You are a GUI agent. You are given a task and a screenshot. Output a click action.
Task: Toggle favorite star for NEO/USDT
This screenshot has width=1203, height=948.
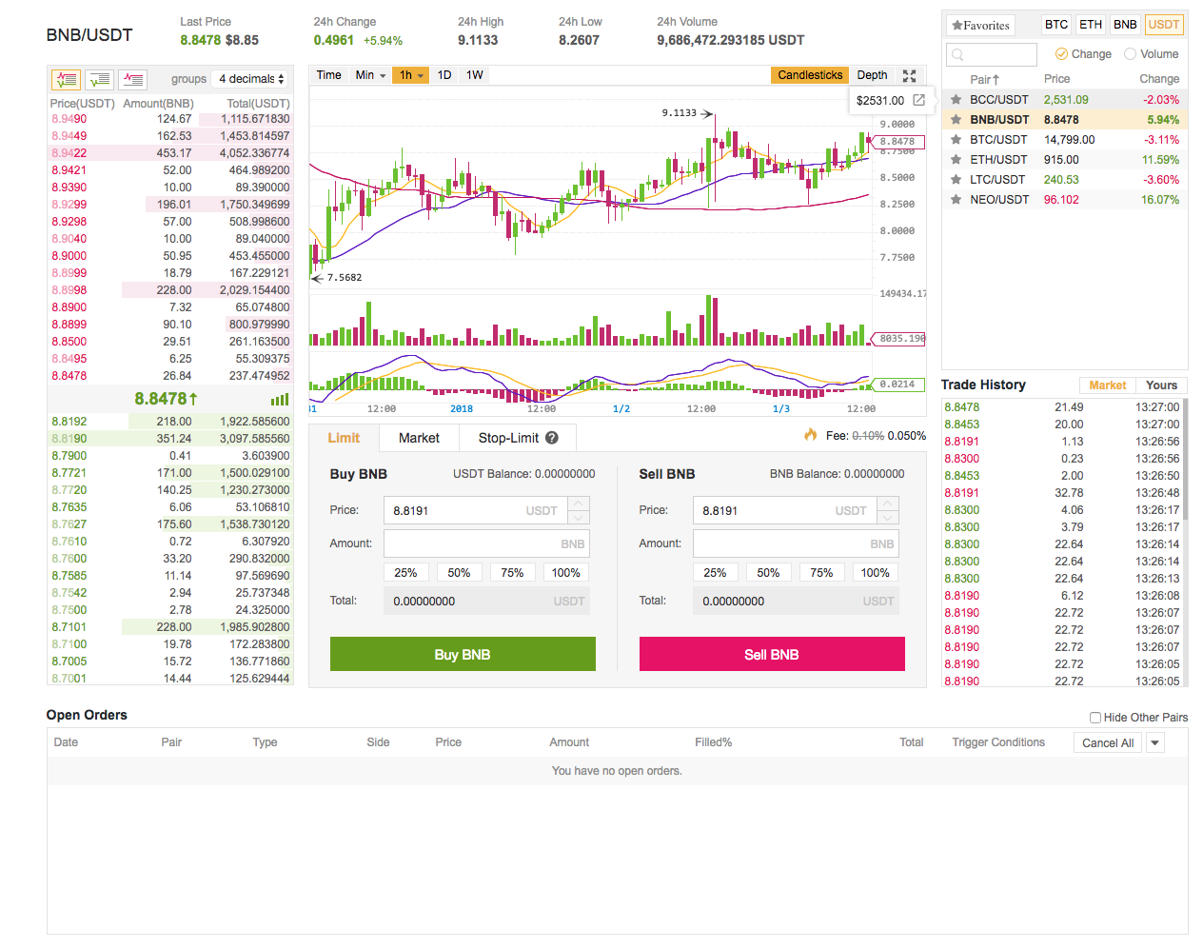point(956,199)
